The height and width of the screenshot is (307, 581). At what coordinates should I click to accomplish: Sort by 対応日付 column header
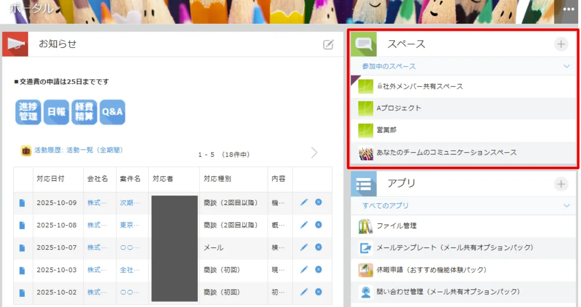51,179
